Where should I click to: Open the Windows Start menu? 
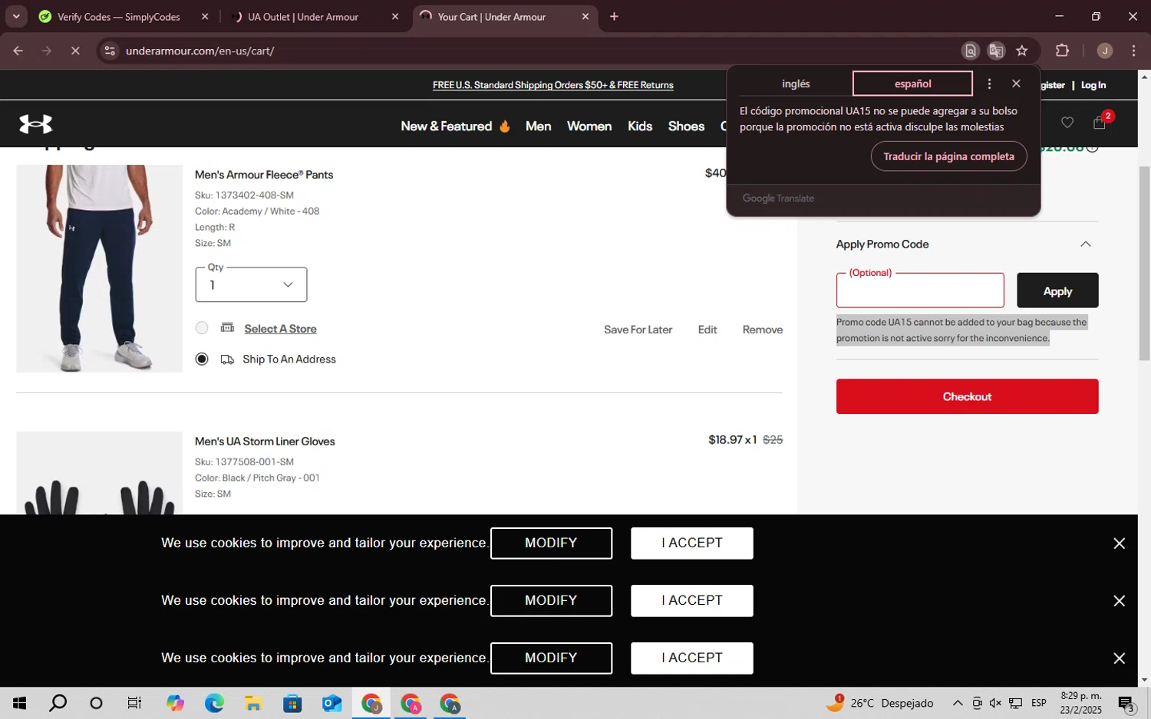[x=19, y=703]
